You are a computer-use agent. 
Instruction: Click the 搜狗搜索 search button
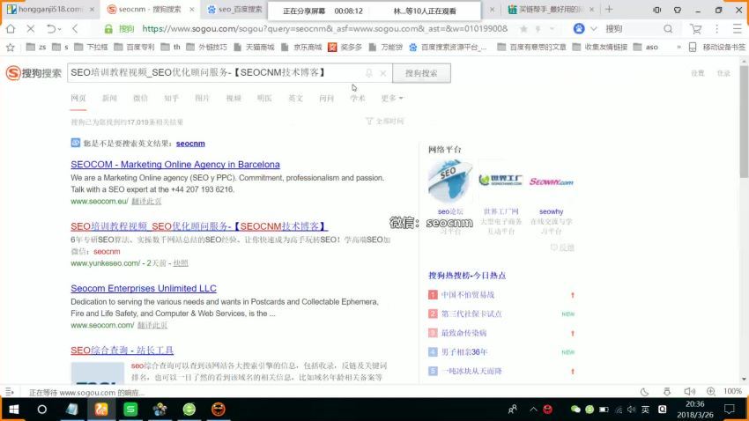click(x=421, y=73)
